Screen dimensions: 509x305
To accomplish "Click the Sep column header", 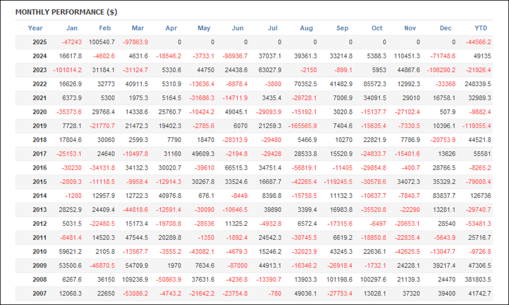I will click(x=342, y=28).
